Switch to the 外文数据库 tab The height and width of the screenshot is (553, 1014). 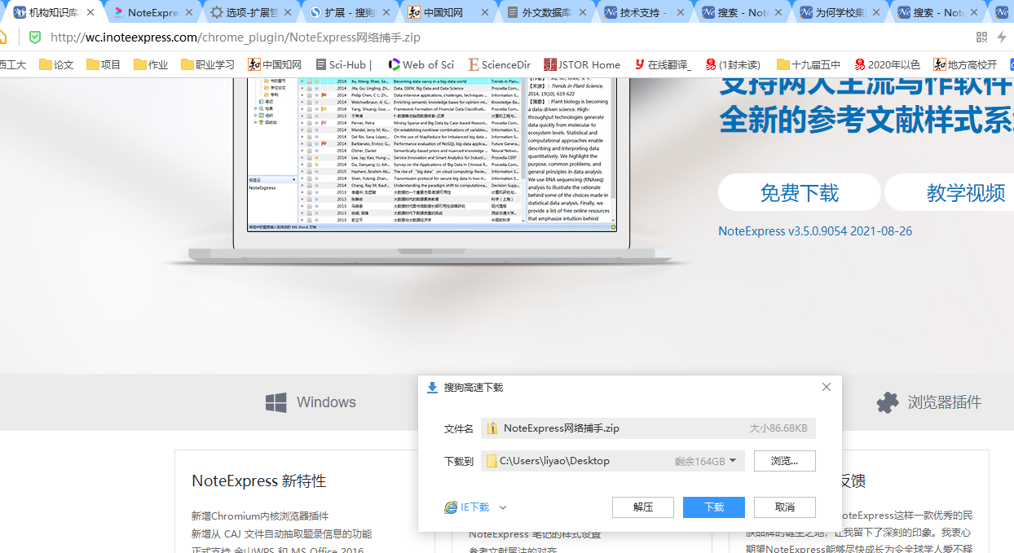coord(545,12)
